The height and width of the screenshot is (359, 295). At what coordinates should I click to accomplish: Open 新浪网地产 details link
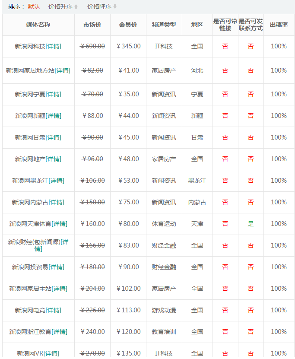54,159
